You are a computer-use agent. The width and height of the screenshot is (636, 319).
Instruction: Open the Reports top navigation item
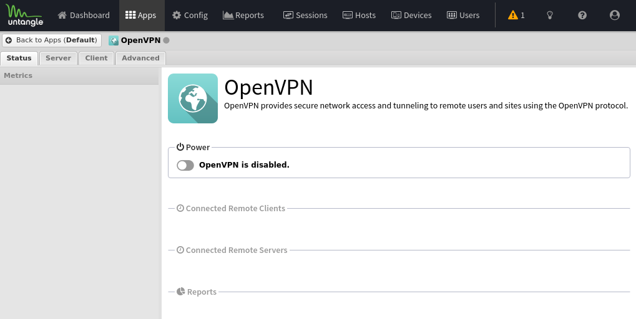point(243,16)
